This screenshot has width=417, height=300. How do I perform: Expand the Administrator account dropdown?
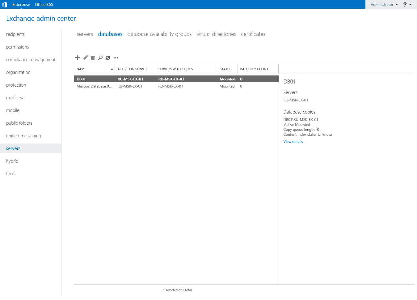point(384,5)
